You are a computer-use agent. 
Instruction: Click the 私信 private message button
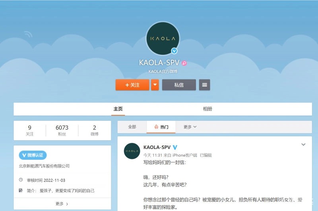[x=179, y=85]
